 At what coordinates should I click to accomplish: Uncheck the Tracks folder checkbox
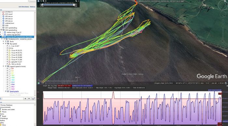click(6, 41)
